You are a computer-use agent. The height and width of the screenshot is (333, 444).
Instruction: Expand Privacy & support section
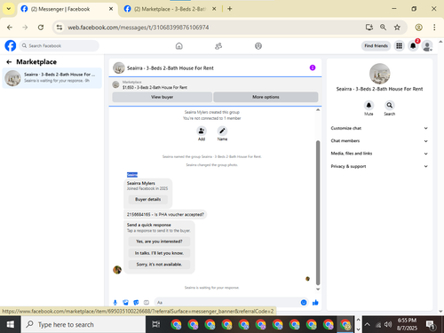click(x=379, y=166)
